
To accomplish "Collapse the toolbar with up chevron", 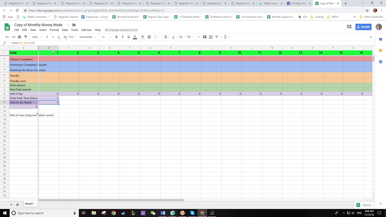I will [371, 37].
